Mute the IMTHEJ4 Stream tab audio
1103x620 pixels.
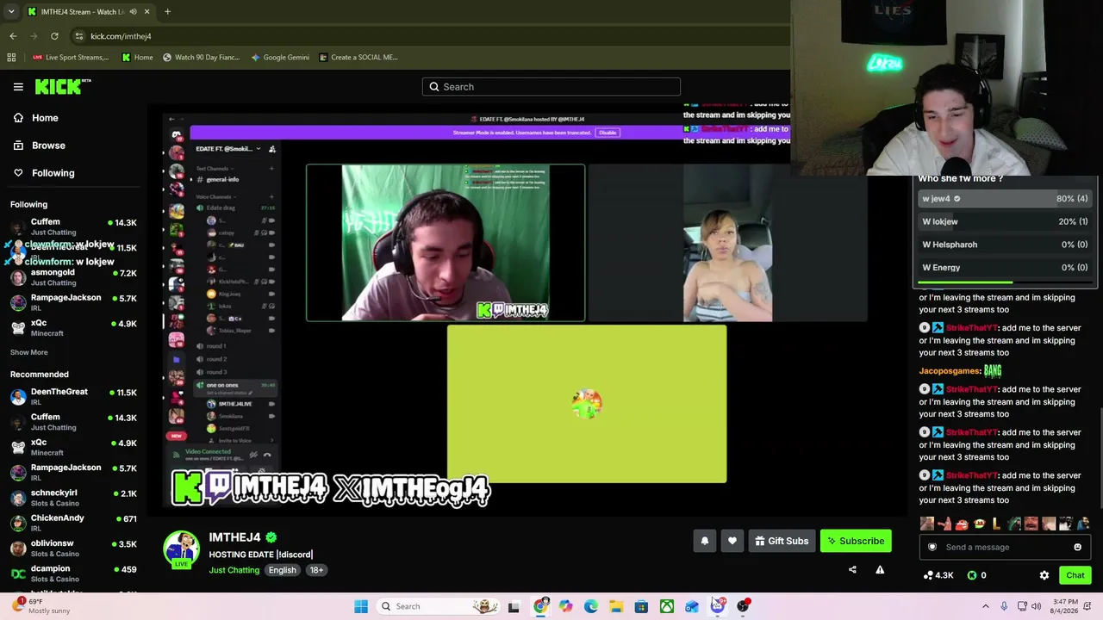click(x=134, y=12)
